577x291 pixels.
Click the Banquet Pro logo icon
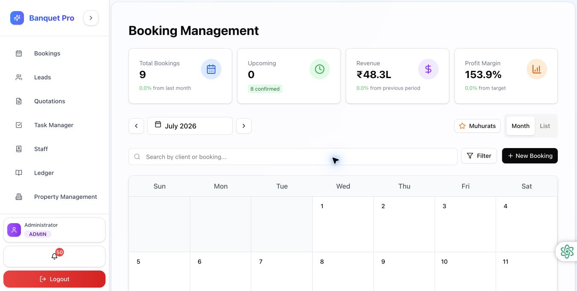[x=17, y=18]
